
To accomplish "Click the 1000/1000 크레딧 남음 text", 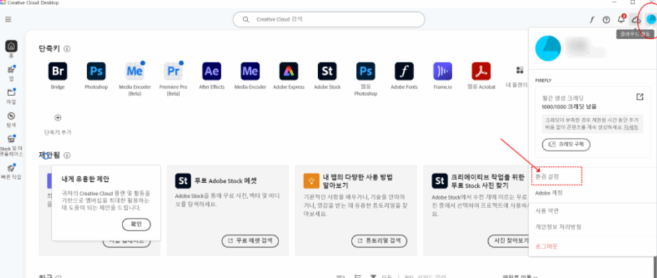I will point(569,107).
